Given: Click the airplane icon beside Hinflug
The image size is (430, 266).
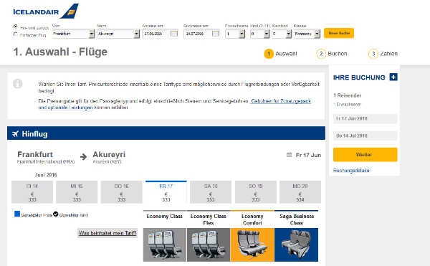Looking at the screenshot, I should tap(15, 134).
